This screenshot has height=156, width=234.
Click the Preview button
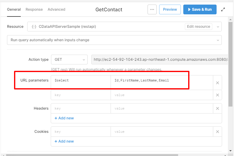pos(170,9)
